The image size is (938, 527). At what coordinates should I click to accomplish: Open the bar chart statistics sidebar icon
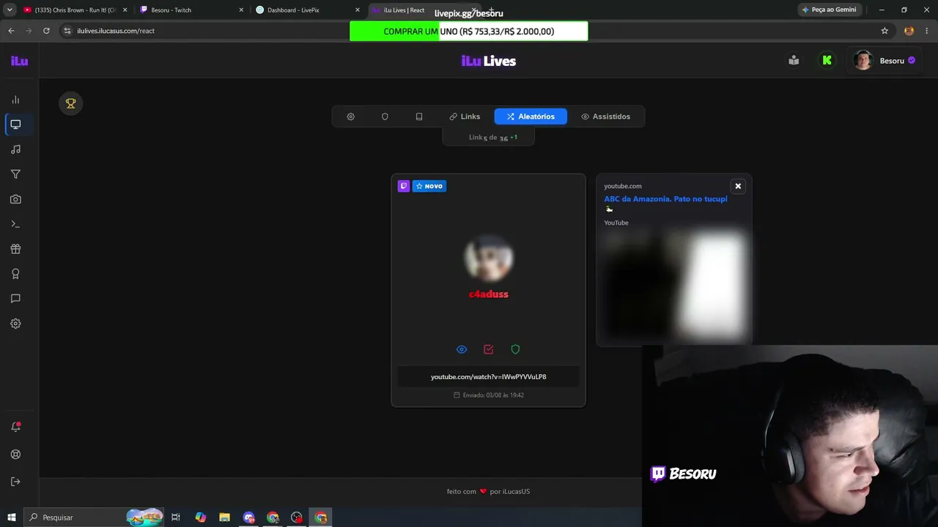coord(15,100)
